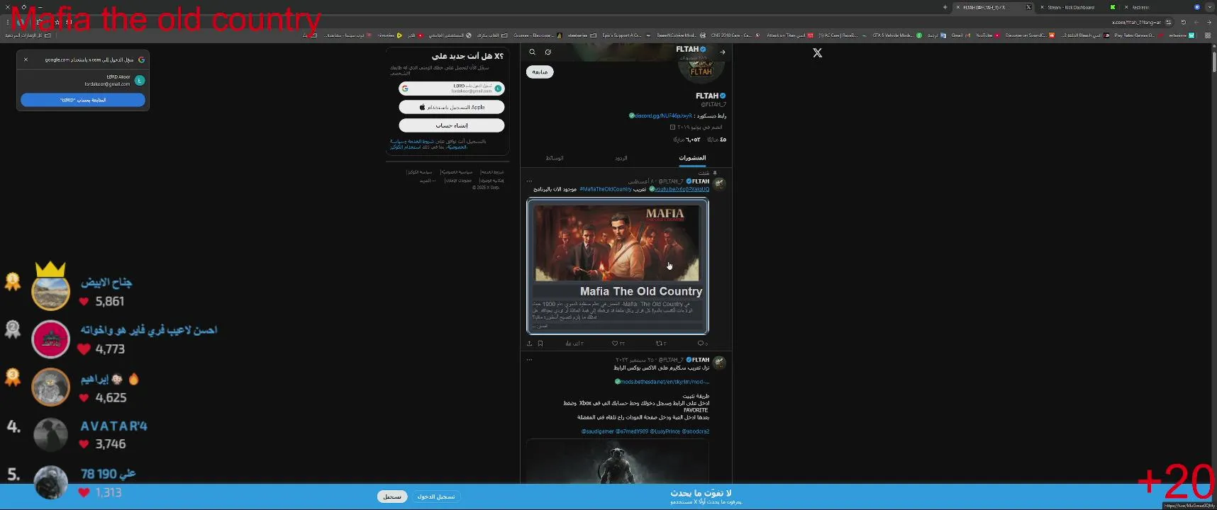
Task: Open the Attack on Titan bookmark
Action: (x=789, y=35)
